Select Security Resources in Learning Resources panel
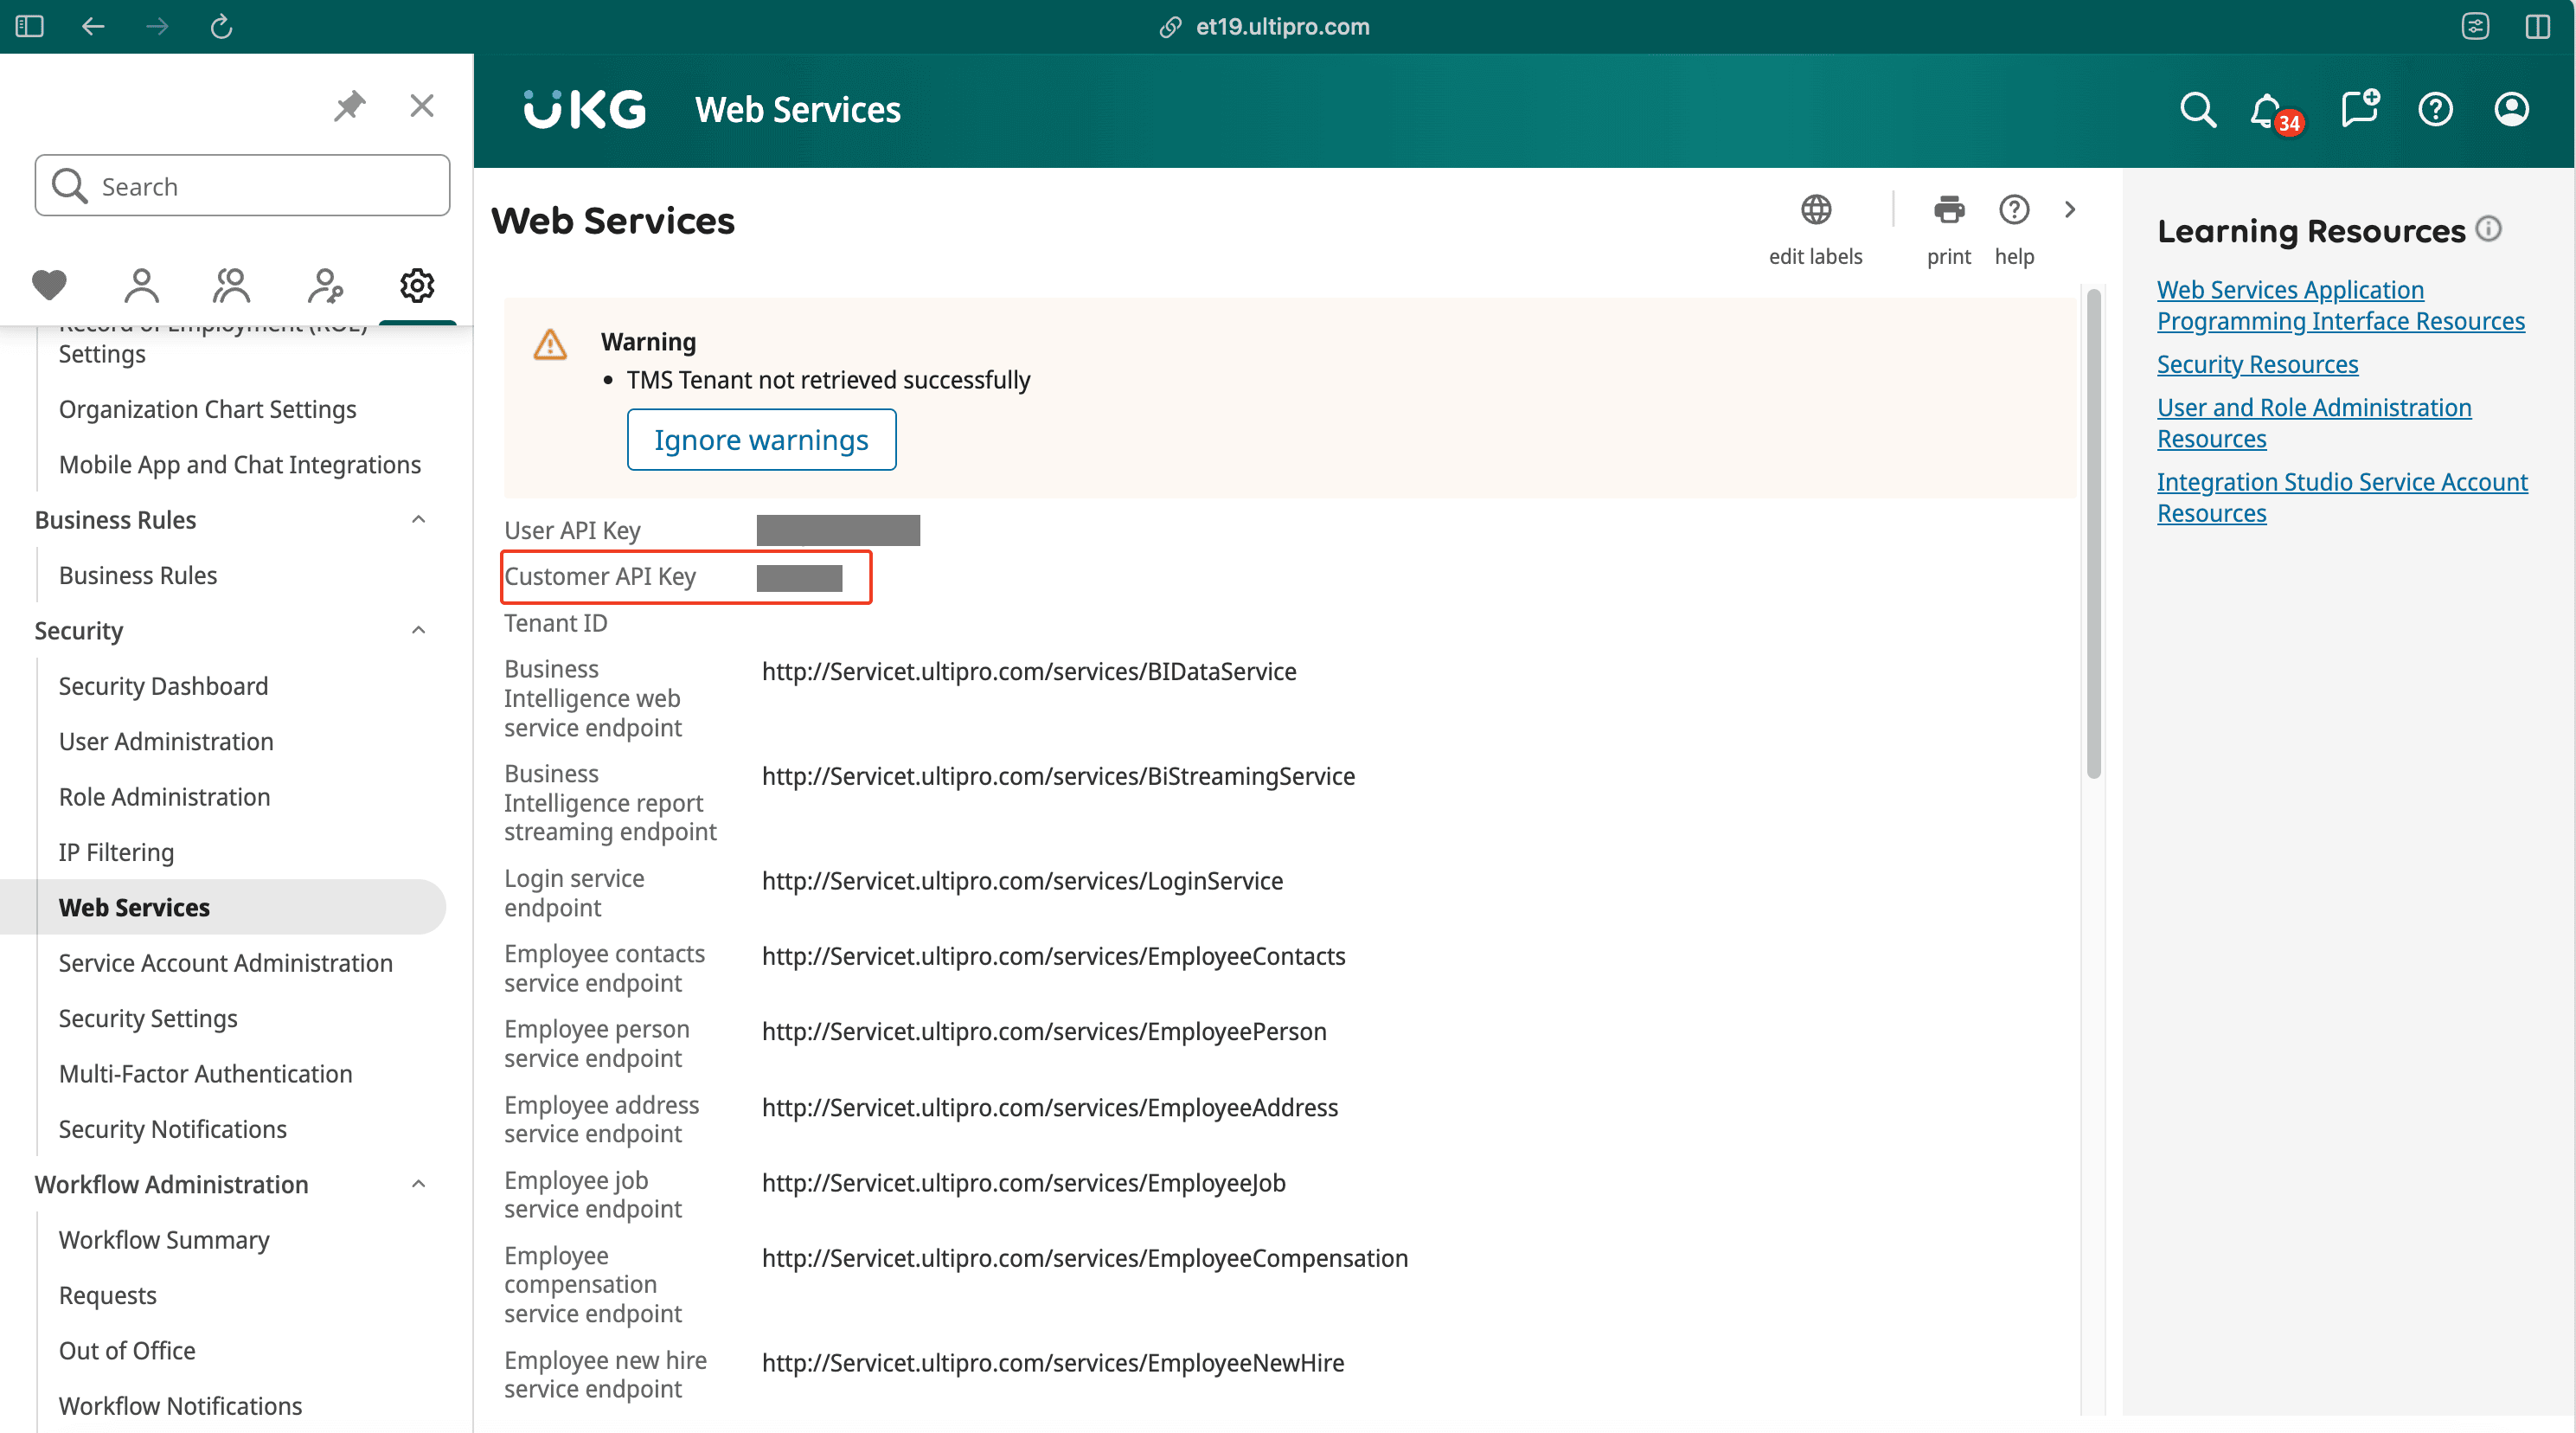The width and height of the screenshot is (2576, 1433). (x=2257, y=363)
